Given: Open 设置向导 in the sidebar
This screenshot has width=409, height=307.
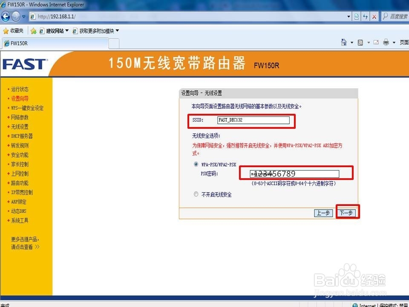Looking at the screenshot, I should click(20, 98).
